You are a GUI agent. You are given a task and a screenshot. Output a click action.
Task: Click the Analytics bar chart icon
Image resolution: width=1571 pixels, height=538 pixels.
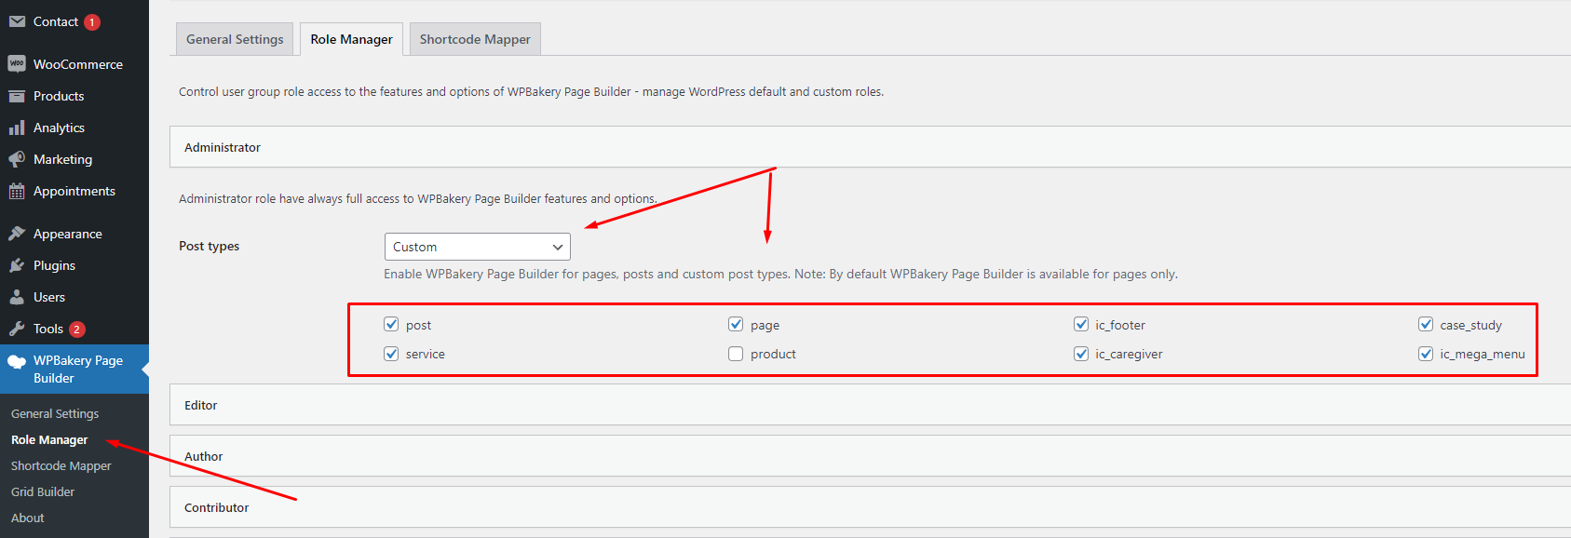point(17,128)
